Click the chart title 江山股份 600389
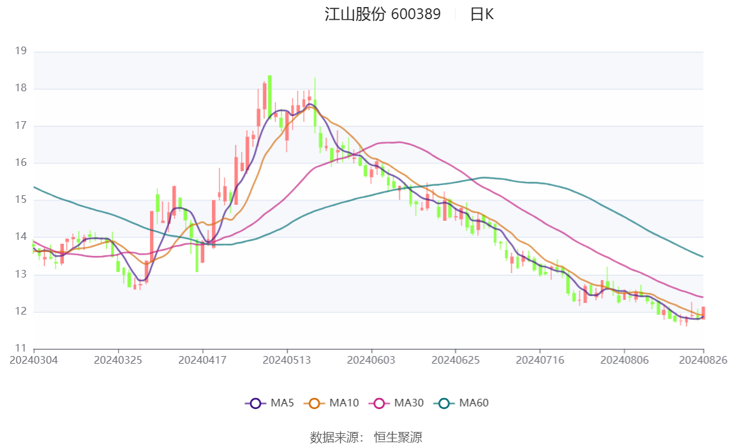 click(382, 15)
